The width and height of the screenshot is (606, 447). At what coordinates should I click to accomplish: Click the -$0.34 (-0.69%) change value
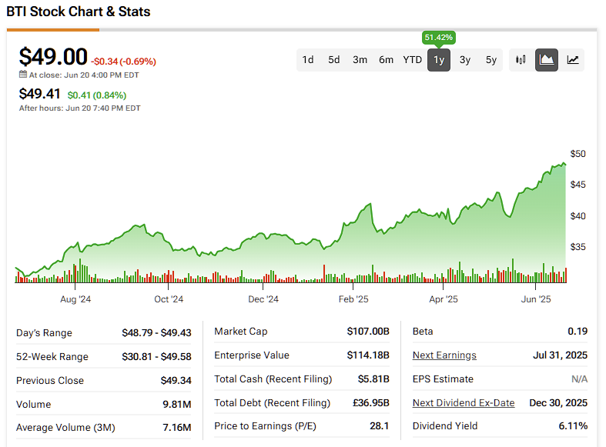point(123,62)
